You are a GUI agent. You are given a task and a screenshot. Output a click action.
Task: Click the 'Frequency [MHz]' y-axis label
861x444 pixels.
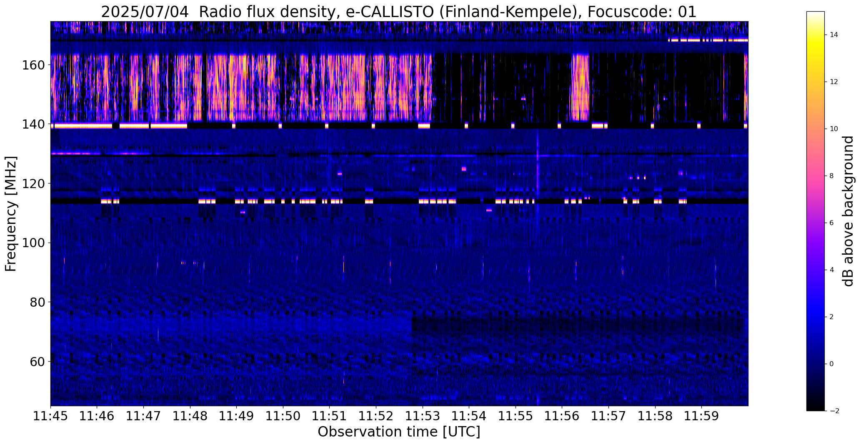(x=11, y=214)
